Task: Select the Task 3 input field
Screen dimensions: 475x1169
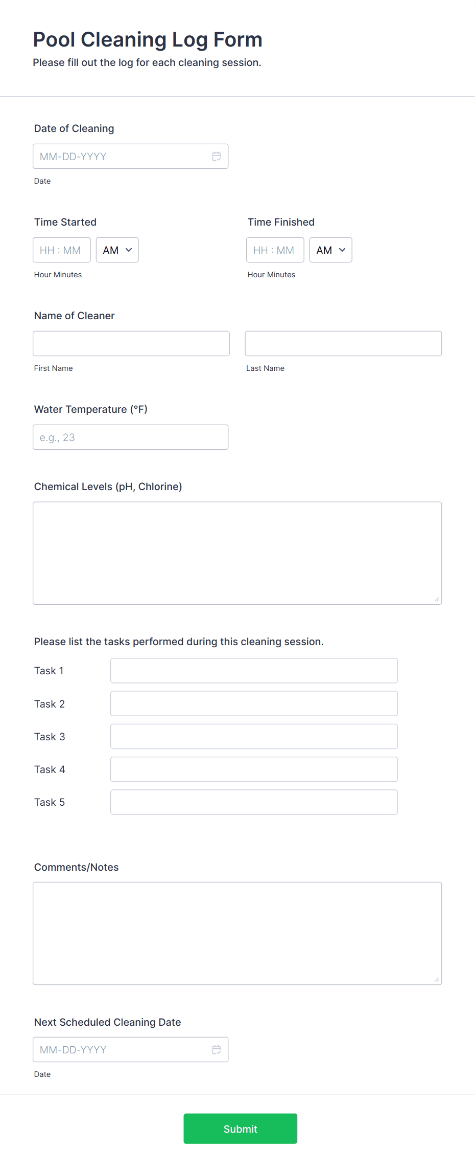Action: (254, 736)
